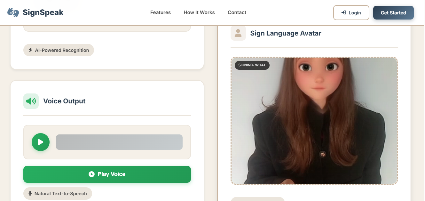Open the Contact nav link
The height and width of the screenshot is (201, 425).
[237, 12]
